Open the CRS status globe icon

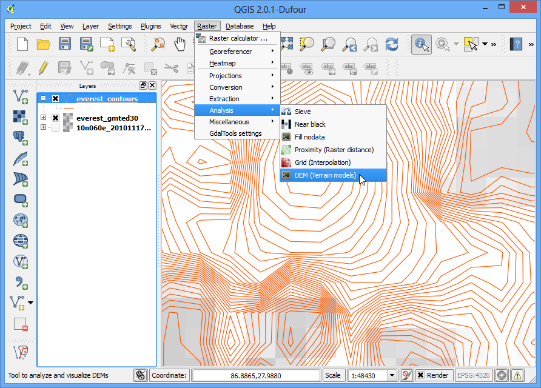coord(502,375)
